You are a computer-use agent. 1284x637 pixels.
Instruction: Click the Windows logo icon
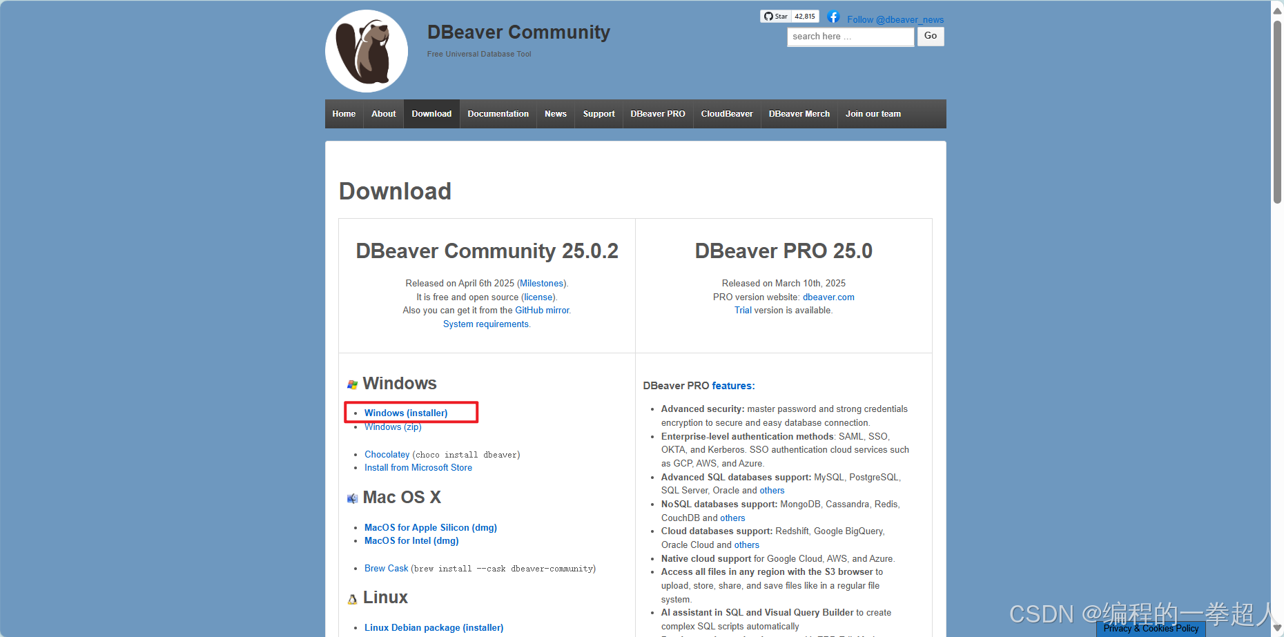point(352,384)
